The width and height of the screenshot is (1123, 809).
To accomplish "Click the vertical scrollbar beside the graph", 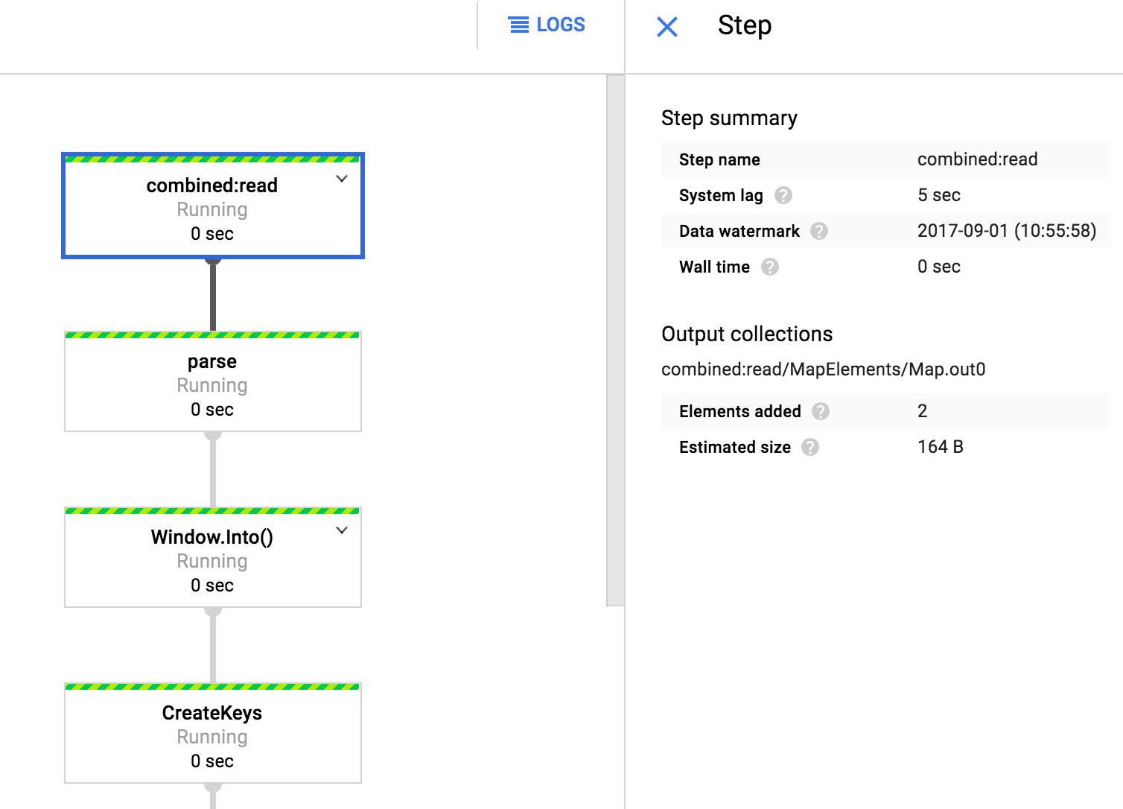I will click(613, 335).
